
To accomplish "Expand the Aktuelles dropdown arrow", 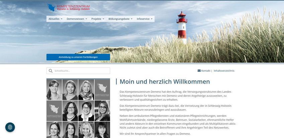I will tap(62, 19).
